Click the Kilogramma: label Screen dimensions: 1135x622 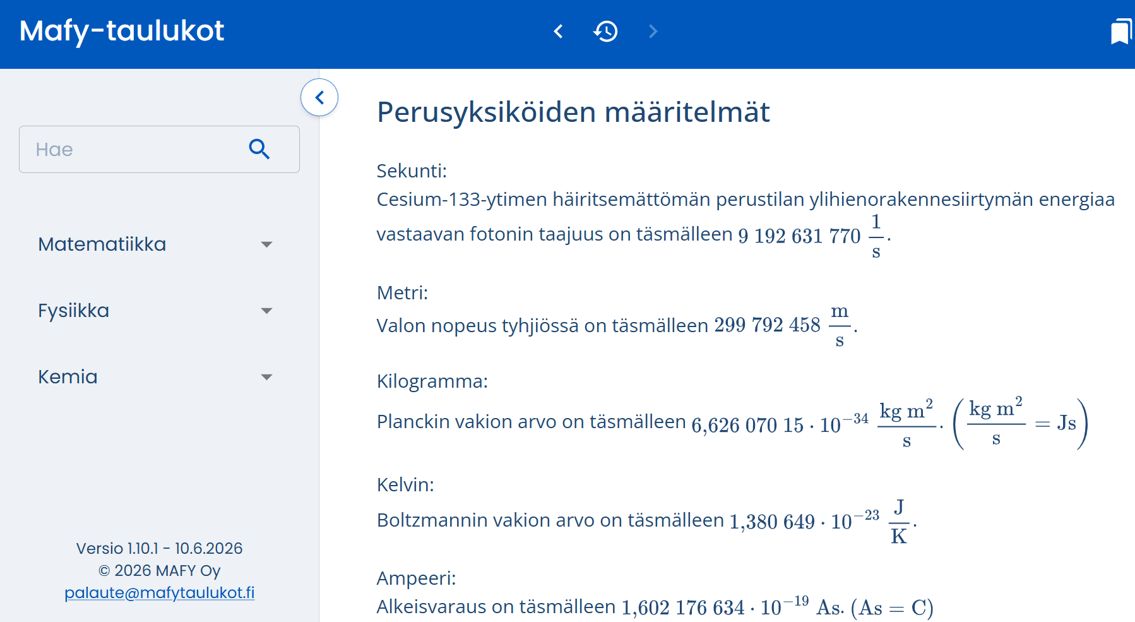pos(432,381)
